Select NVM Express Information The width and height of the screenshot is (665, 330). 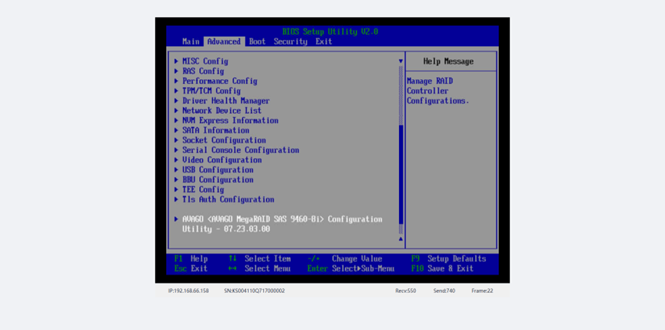pyautogui.click(x=230, y=121)
